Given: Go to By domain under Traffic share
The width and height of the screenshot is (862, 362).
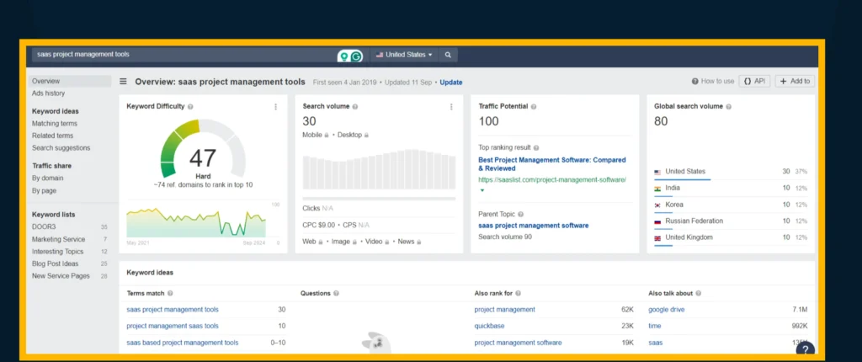Looking at the screenshot, I should [x=48, y=178].
